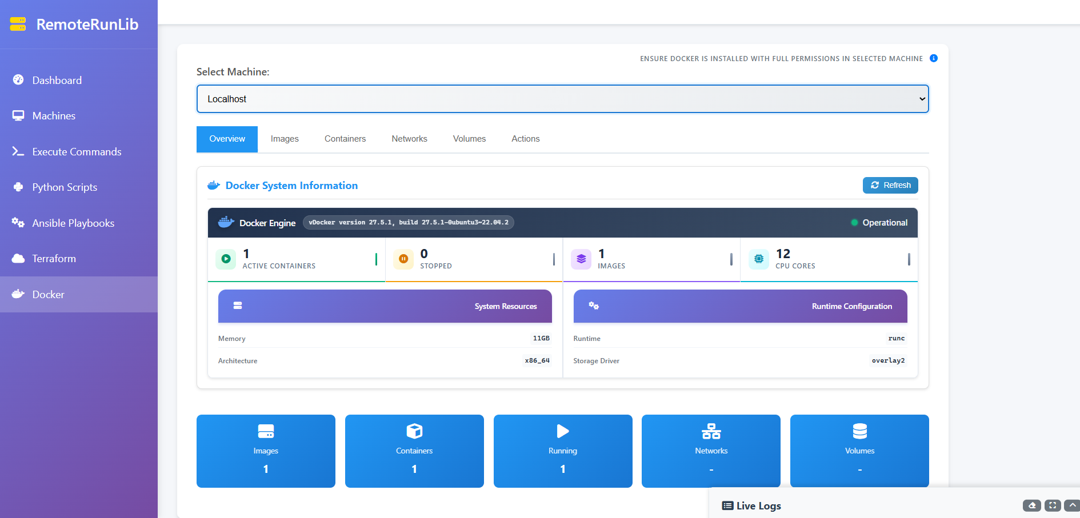This screenshot has width=1080, height=518.
Task: Click the runc runtime value
Action: click(x=897, y=338)
